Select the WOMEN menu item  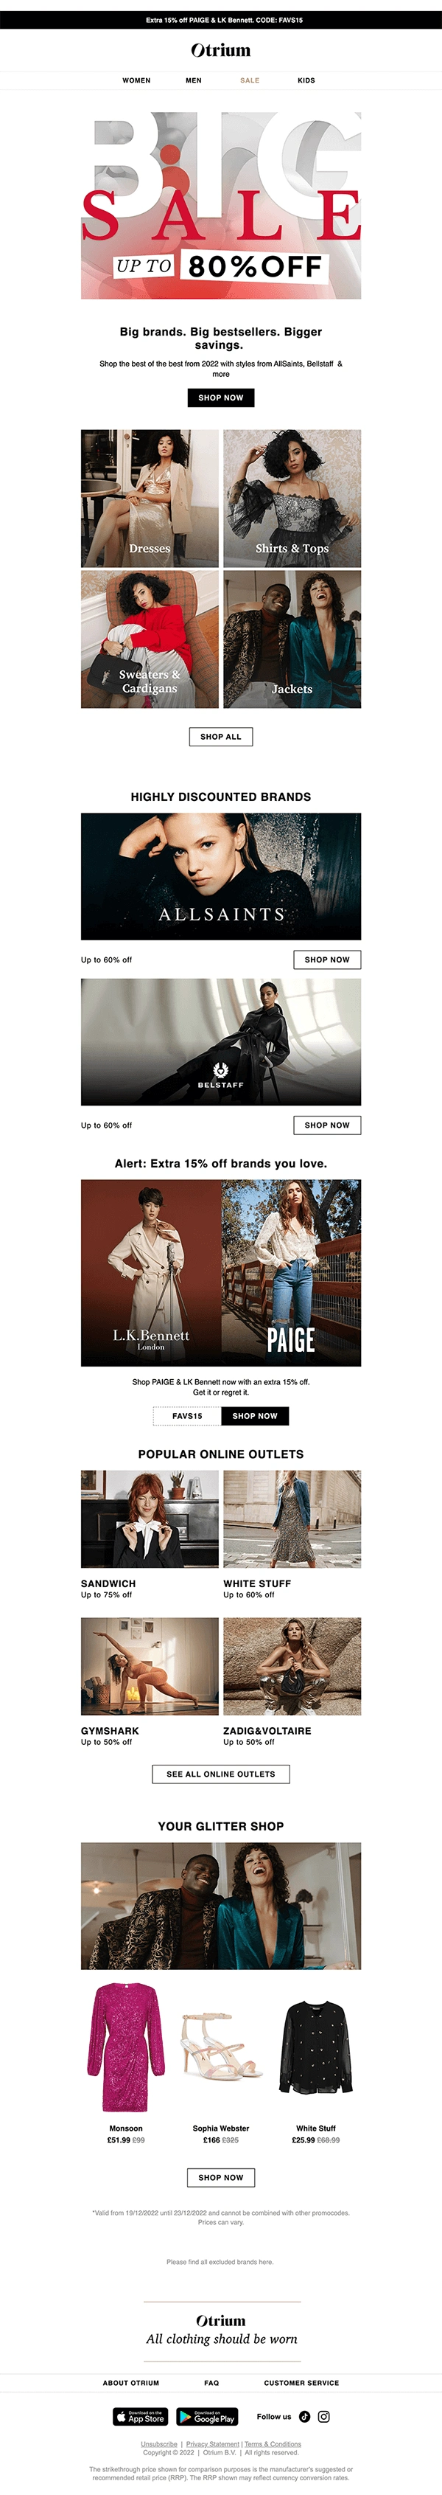pos(136,80)
